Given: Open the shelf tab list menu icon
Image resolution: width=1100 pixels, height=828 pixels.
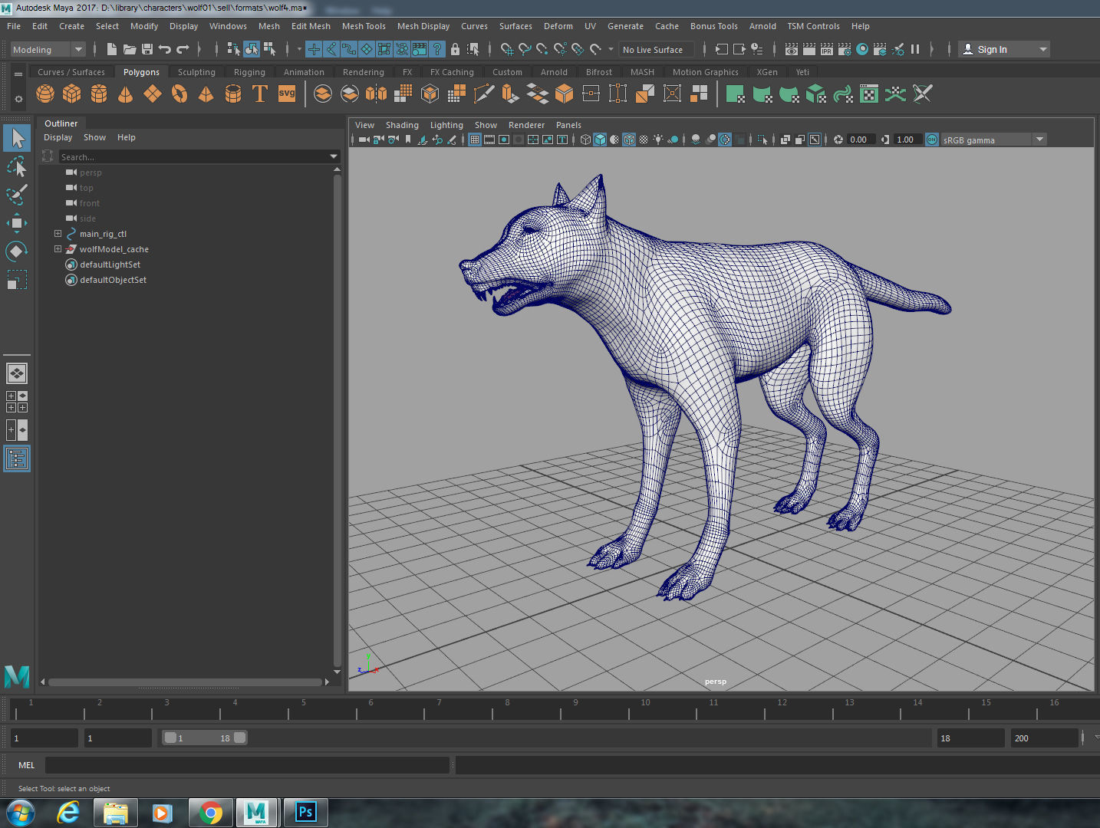Looking at the screenshot, I should 18,74.
